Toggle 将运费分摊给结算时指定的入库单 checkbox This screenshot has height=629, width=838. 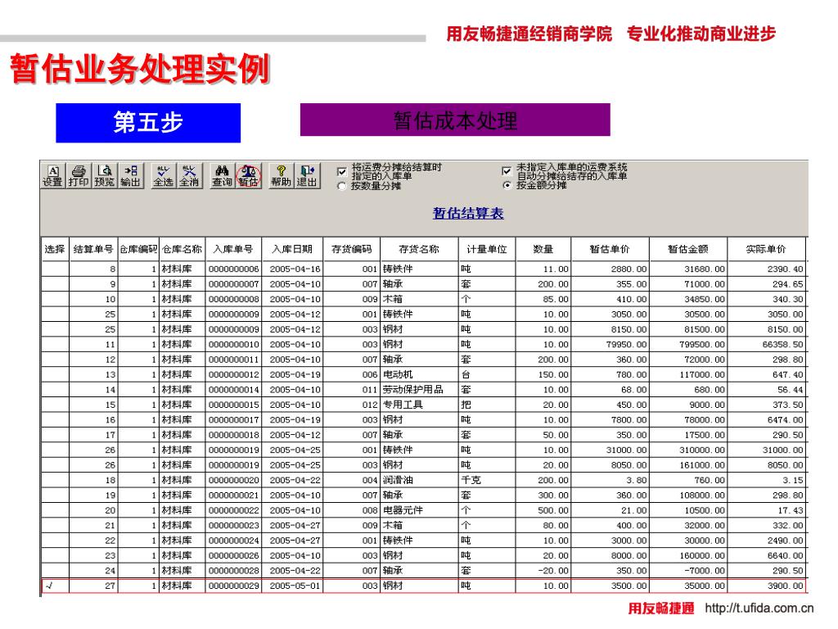point(342,172)
